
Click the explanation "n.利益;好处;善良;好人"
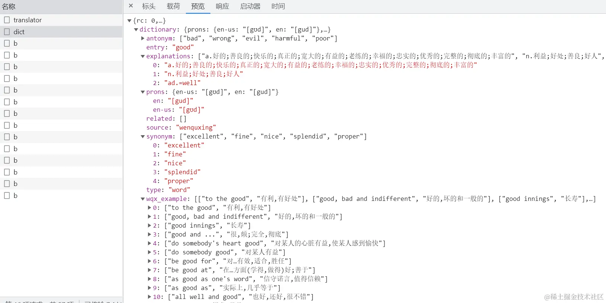[204, 74]
